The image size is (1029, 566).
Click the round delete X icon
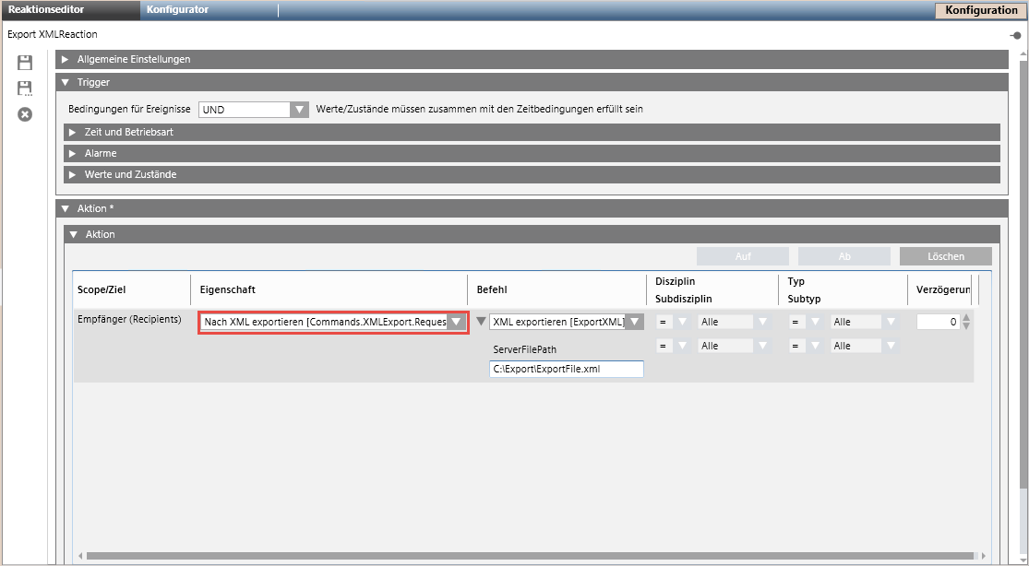[x=25, y=114]
